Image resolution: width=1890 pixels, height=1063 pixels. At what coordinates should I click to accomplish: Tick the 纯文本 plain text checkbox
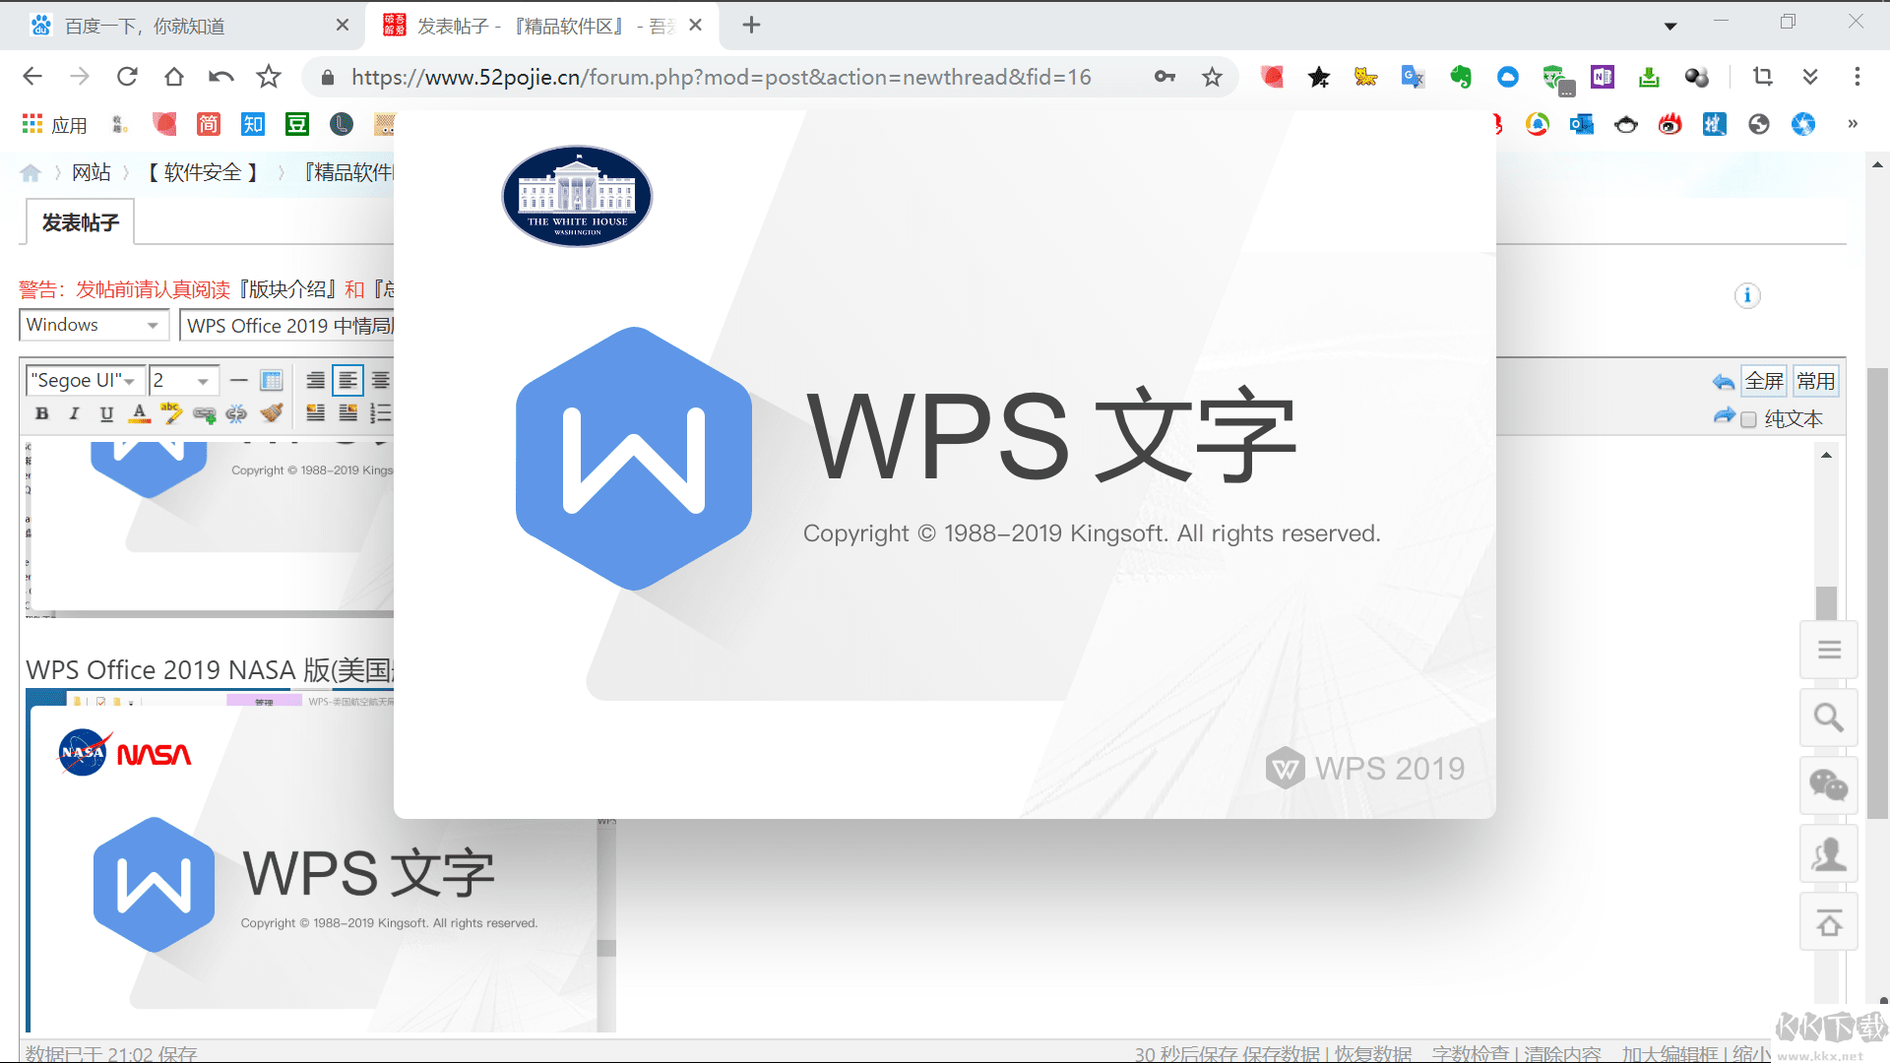(1748, 420)
